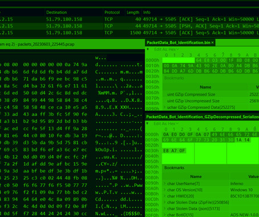Click the Bookmarks heading in the upper editor
This screenshot has width=259, height=217.
coord(174,78)
